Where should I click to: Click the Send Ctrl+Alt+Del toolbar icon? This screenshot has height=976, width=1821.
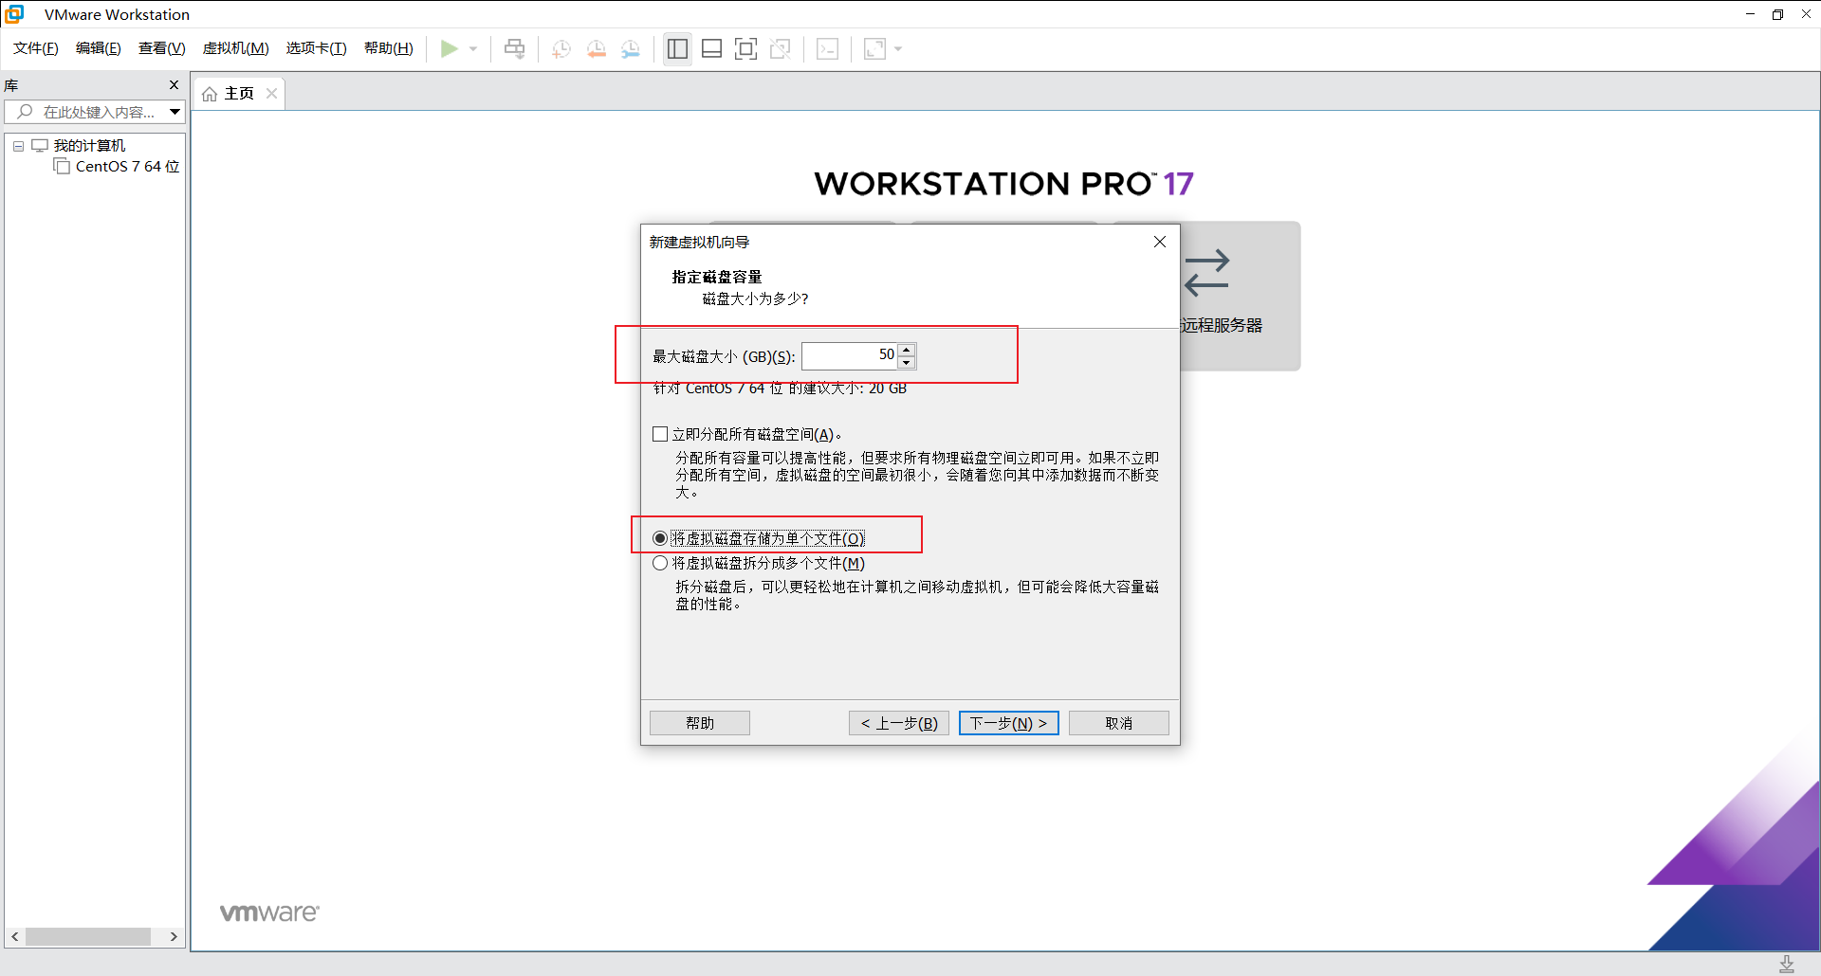tap(515, 48)
